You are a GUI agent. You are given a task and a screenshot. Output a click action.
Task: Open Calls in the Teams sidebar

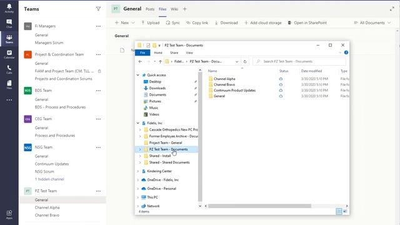tap(9, 69)
